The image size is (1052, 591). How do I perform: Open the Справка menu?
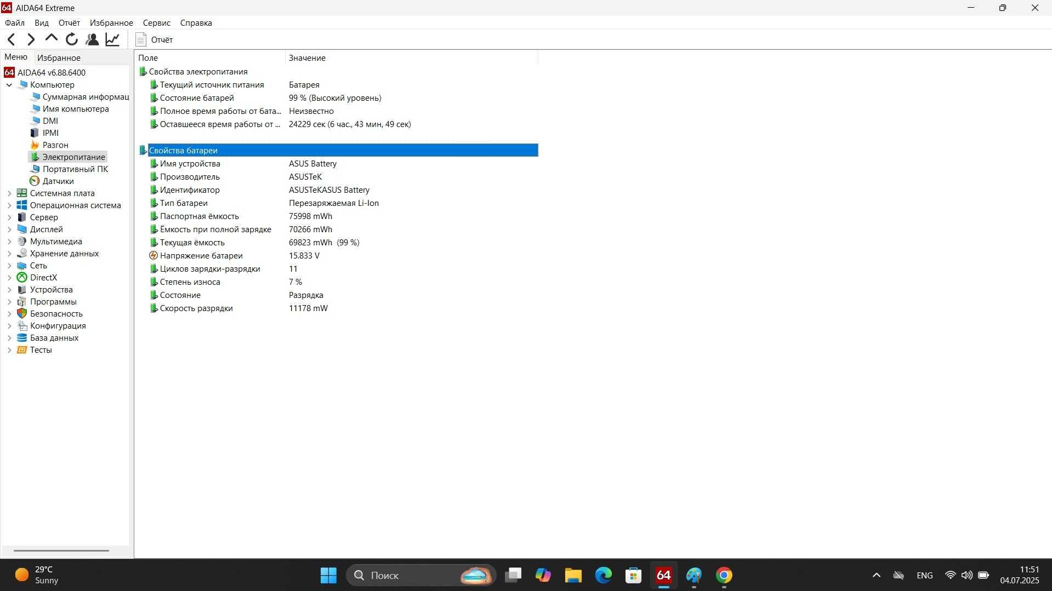coord(196,23)
